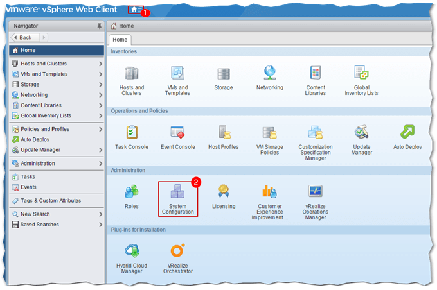The height and width of the screenshot is (290, 437).
Task: Select Tasks in the Navigator
Action: coord(57,176)
